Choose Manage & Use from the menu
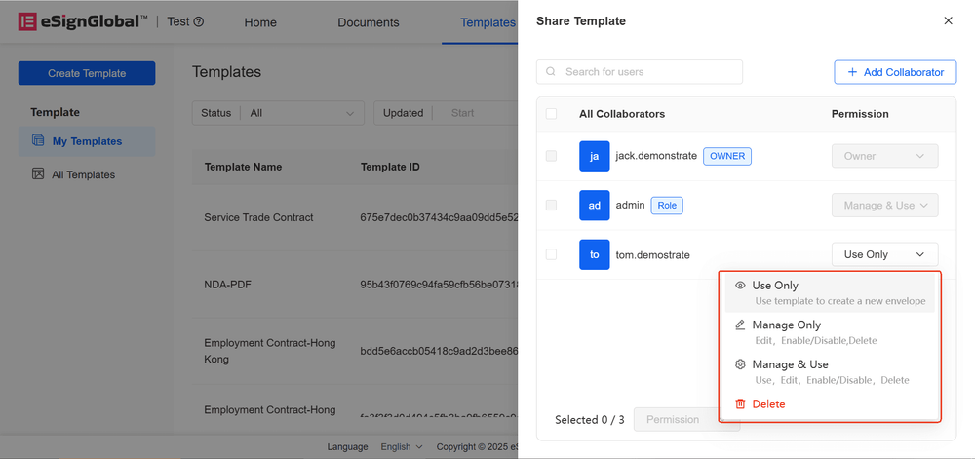This screenshot has height=459, width=975. (790, 364)
